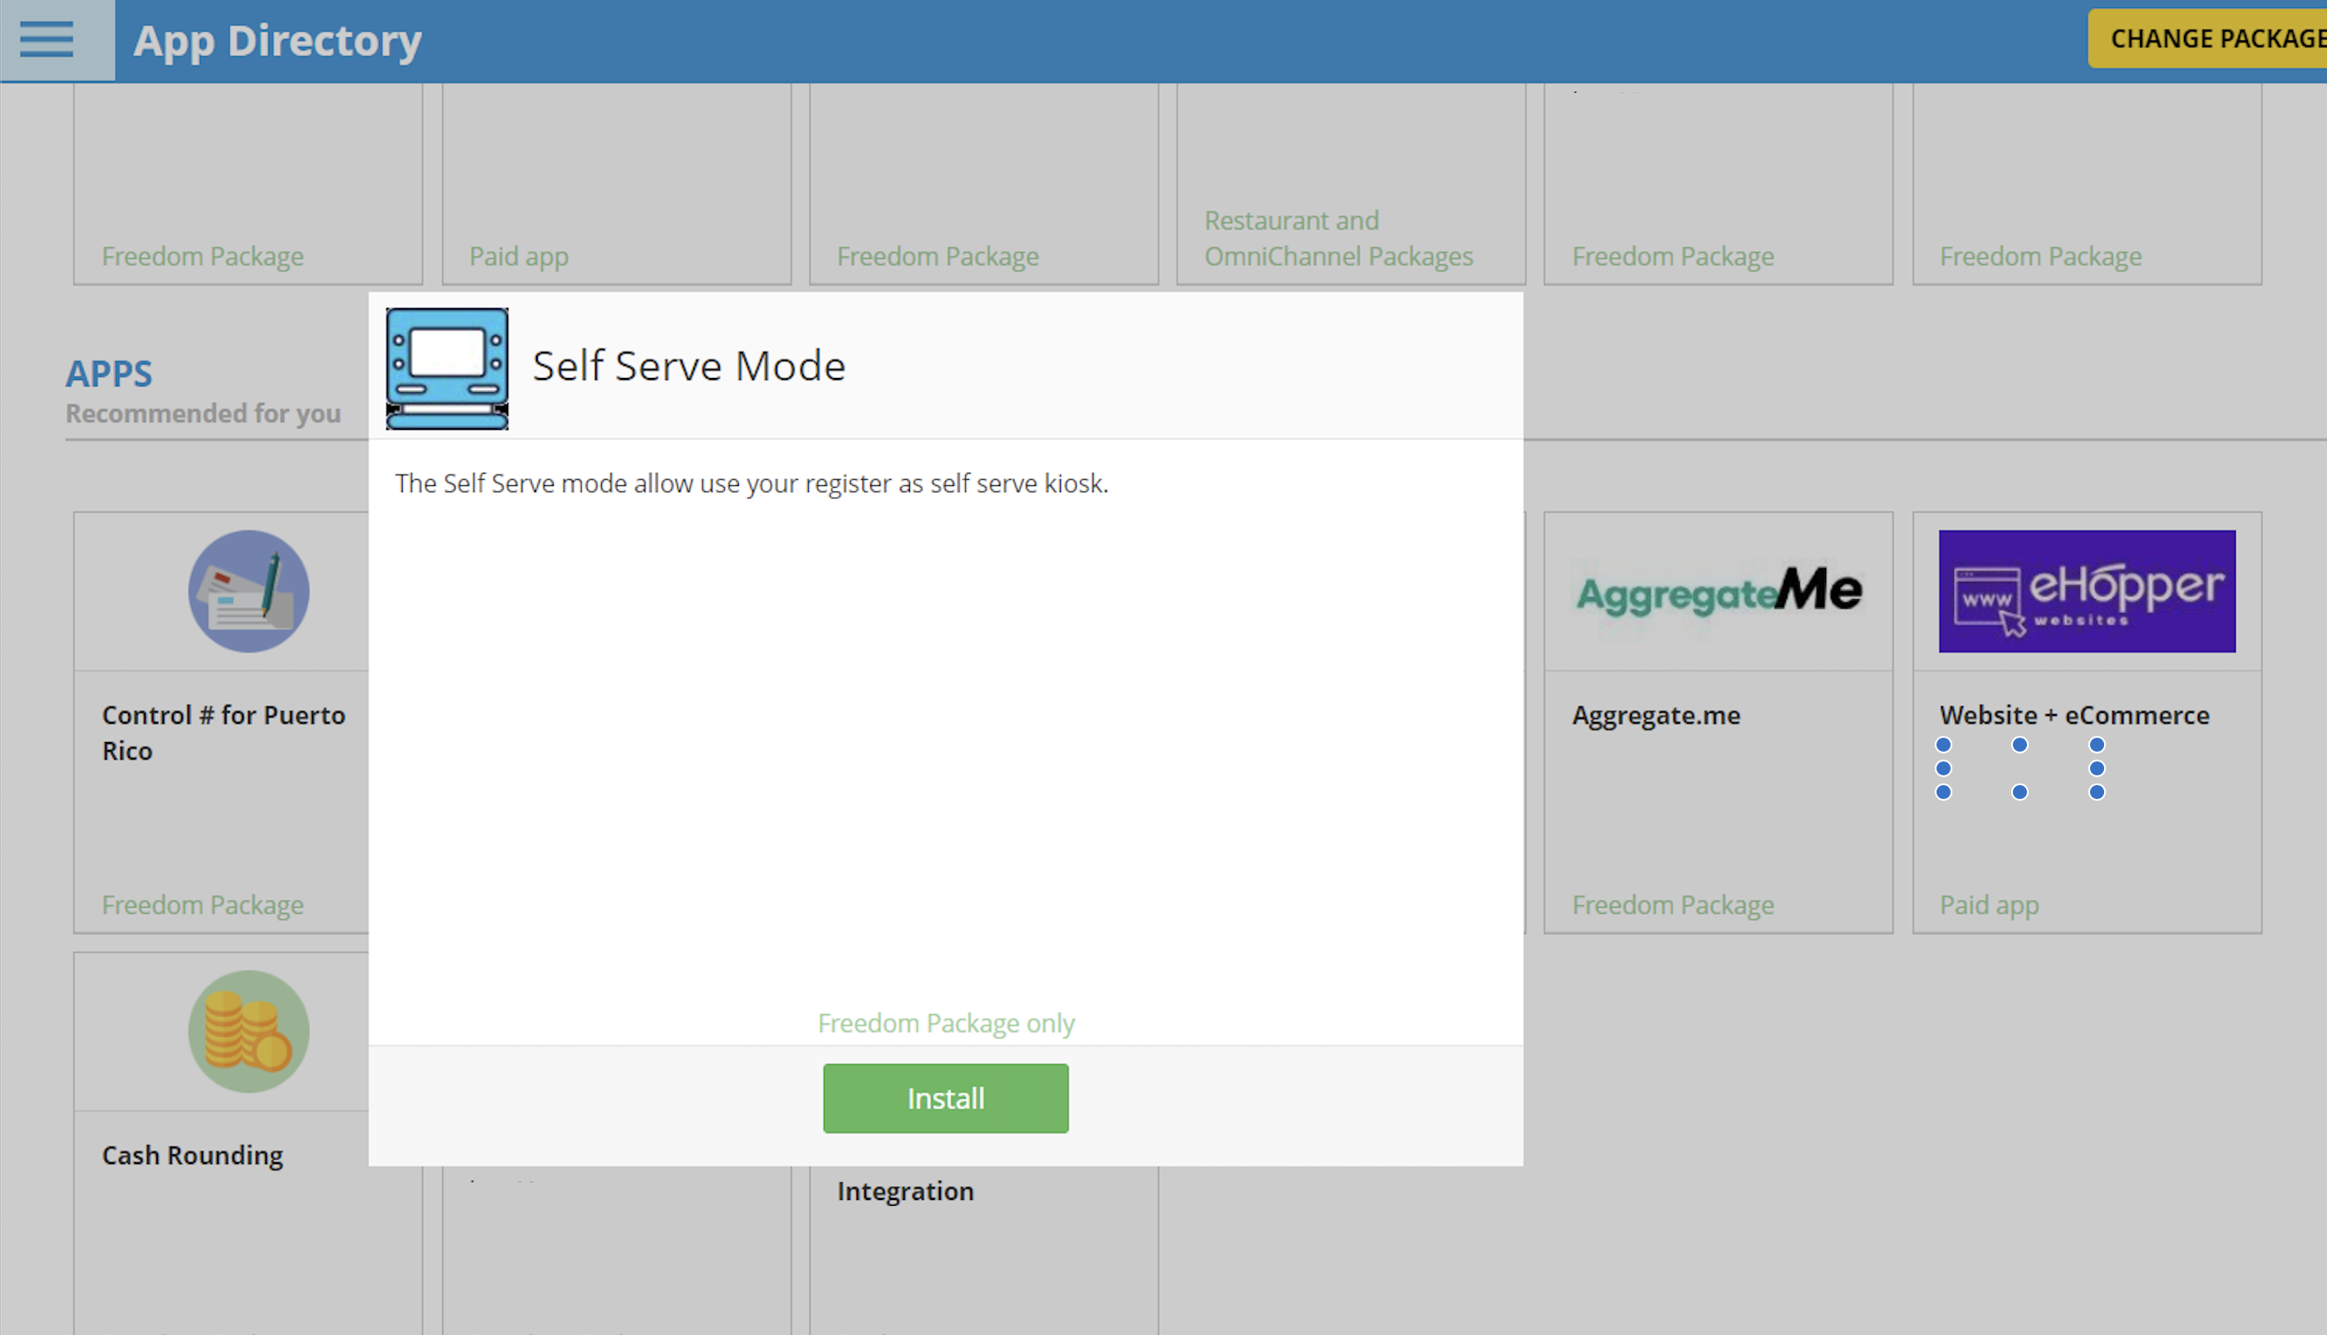Click the App Directory page title
This screenshot has width=2327, height=1335.
[x=277, y=40]
